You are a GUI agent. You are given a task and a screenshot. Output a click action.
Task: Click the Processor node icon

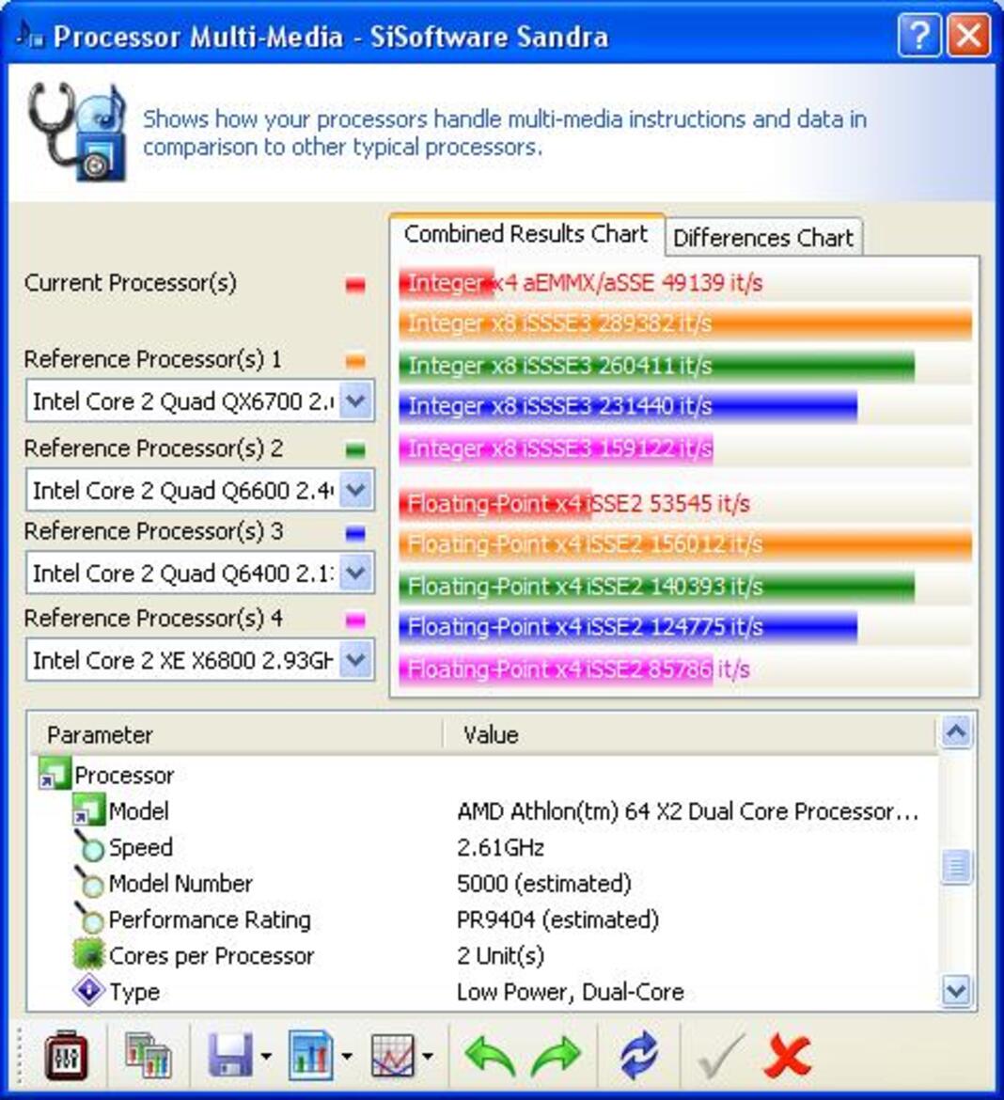[54, 773]
